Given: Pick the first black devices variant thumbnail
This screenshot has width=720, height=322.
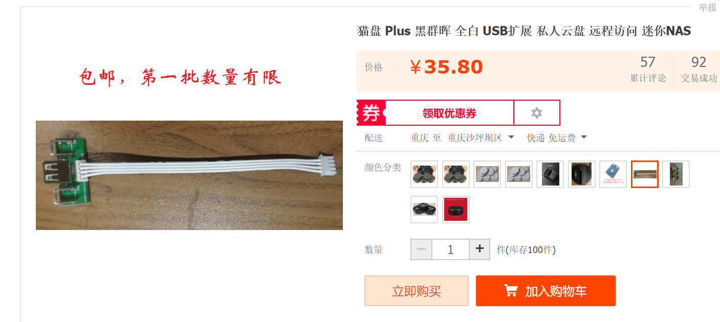Looking at the screenshot, I should click(x=424, y=174).
